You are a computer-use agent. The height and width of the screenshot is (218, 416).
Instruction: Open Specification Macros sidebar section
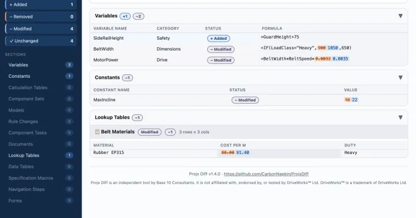[41, 178]
